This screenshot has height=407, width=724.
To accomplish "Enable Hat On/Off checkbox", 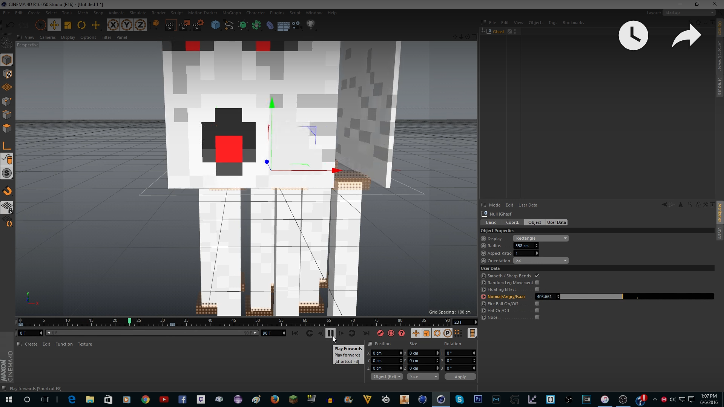I will pyautogui.click(x=537, y=311).
